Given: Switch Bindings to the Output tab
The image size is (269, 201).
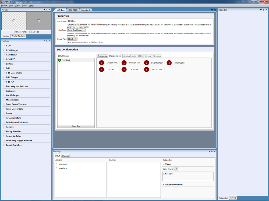Looking at the screenshot, I should tap(65, 156).
